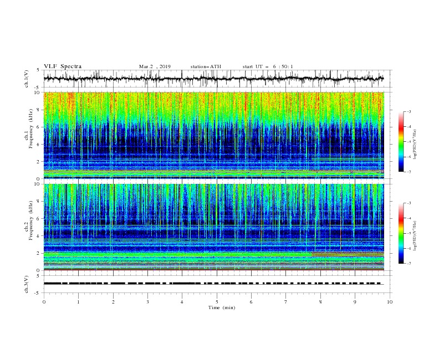
Task: Click the 'Mar.2 , 2019' date label
Action: pyautogui.click(x=155, y=66)
